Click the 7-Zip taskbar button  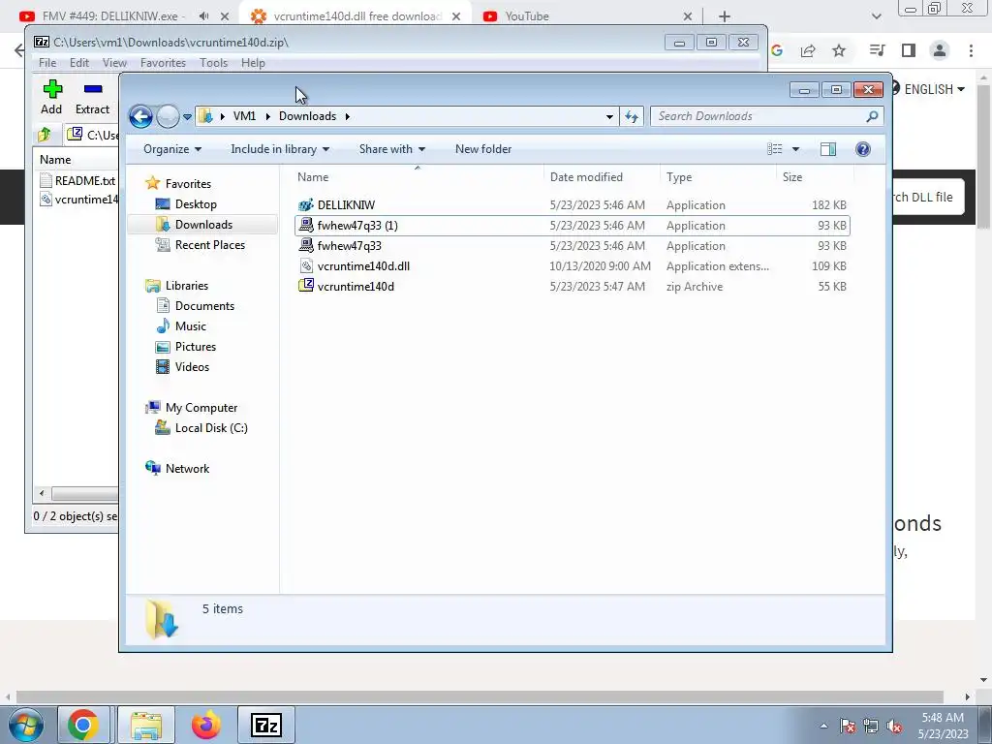pos(265,725)
